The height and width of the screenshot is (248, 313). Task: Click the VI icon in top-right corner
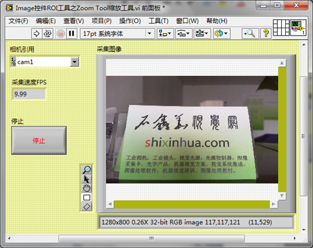tap(298, 28)
